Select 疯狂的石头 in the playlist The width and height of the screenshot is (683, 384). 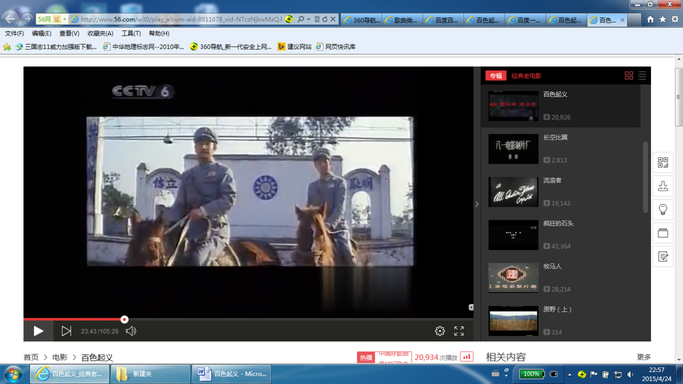click(x=558, y=223)
